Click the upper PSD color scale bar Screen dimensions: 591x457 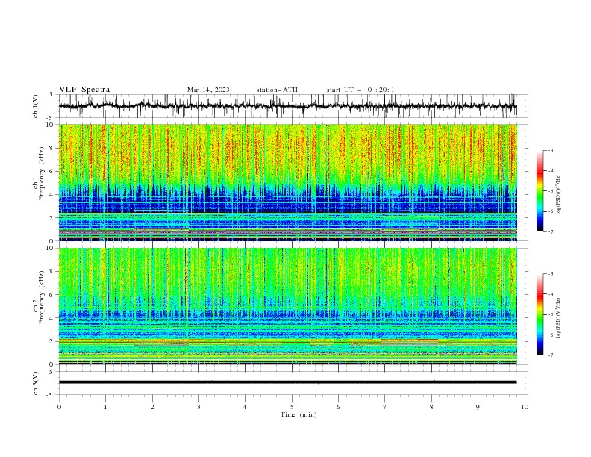pos(540,191)
